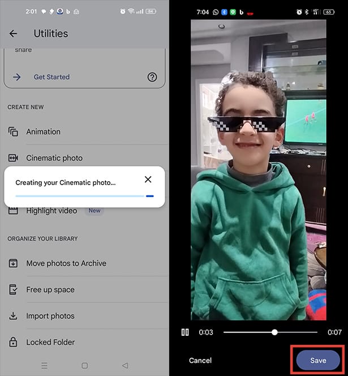Tap the Locked Folder padlock icon
Screen dimensions: 348x376
[x=13, y=342]
